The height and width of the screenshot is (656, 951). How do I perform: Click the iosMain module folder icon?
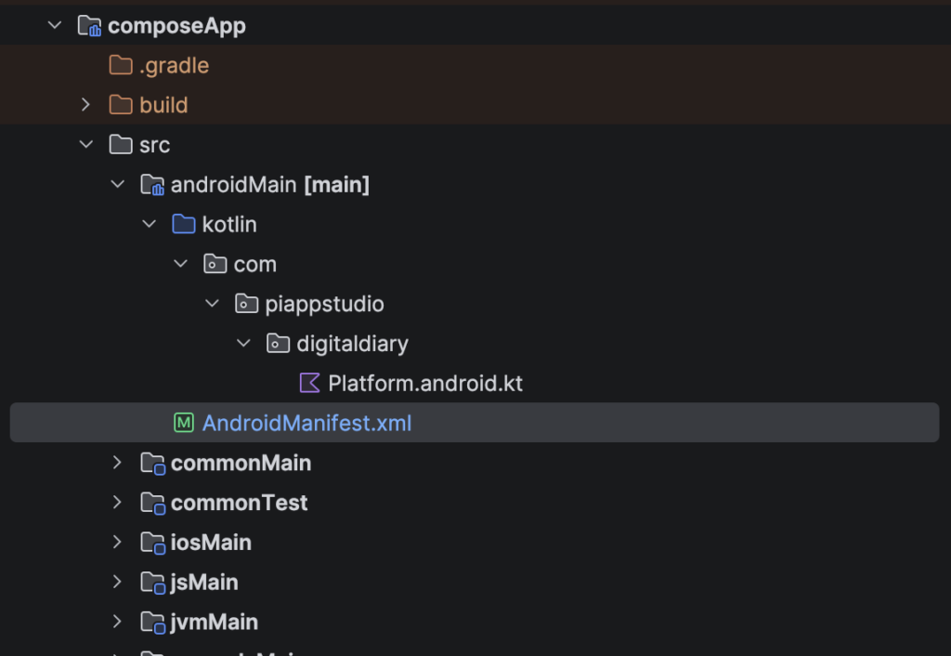click(x=152, y=543)
